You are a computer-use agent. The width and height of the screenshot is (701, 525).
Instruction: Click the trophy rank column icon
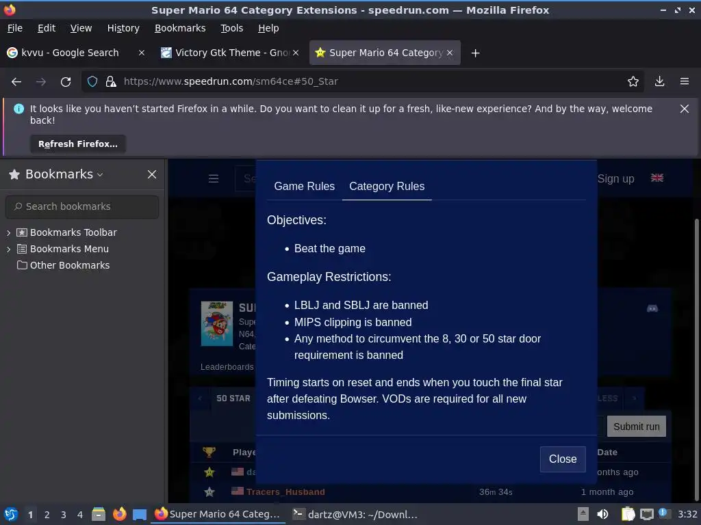209,453
